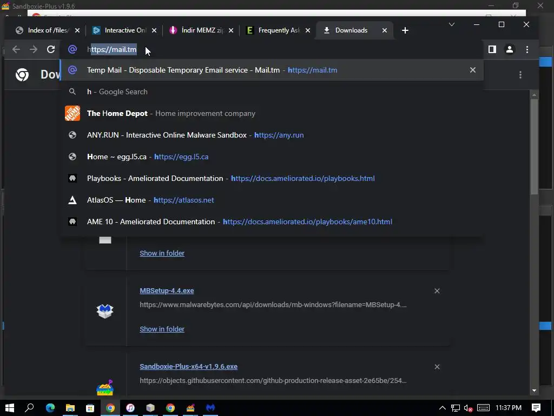Click the AtlasOS triangle logo icon

pyautogui.click(x=72, y=200)
